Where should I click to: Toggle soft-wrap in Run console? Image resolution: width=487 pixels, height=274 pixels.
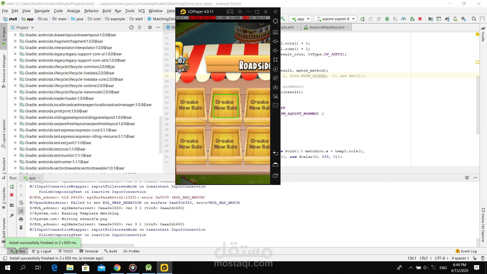click(21, 203)
